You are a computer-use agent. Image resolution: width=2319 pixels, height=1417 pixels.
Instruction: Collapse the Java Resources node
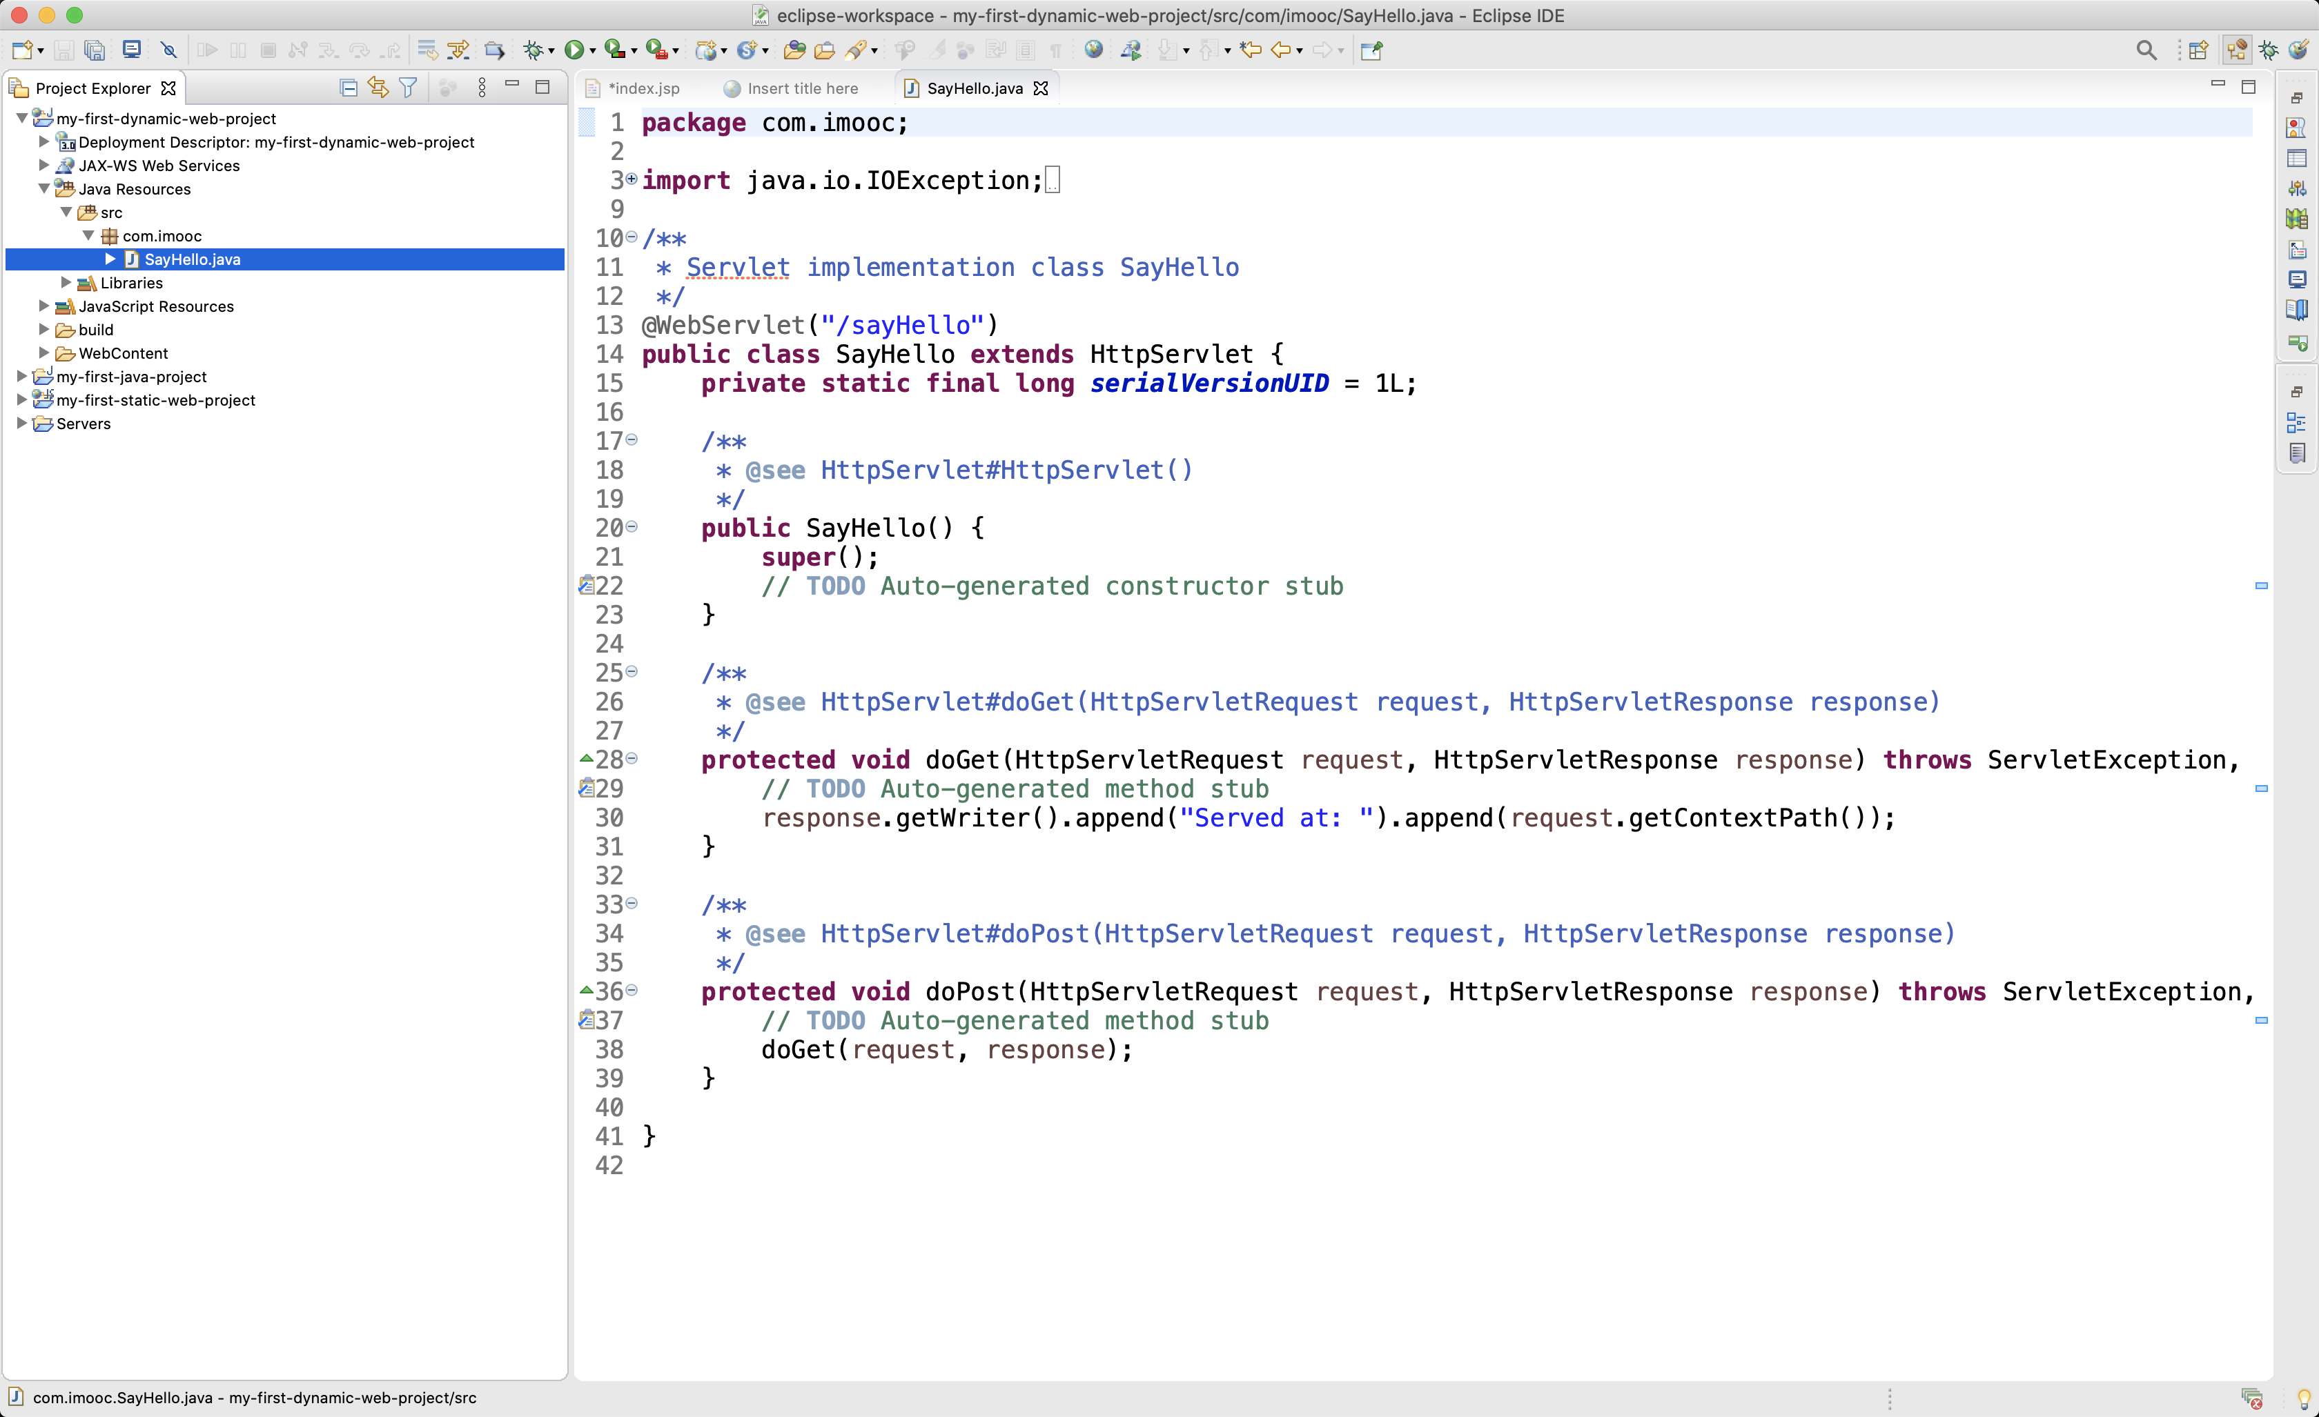coord(43,188)
